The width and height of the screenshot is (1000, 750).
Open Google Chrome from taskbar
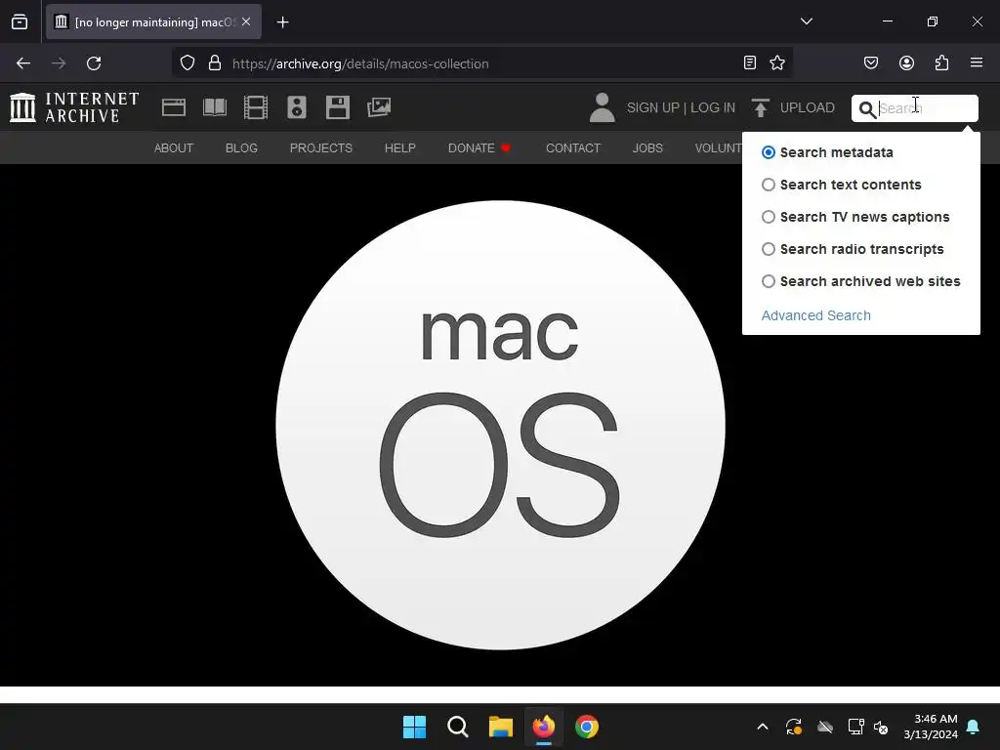point(587,727)
